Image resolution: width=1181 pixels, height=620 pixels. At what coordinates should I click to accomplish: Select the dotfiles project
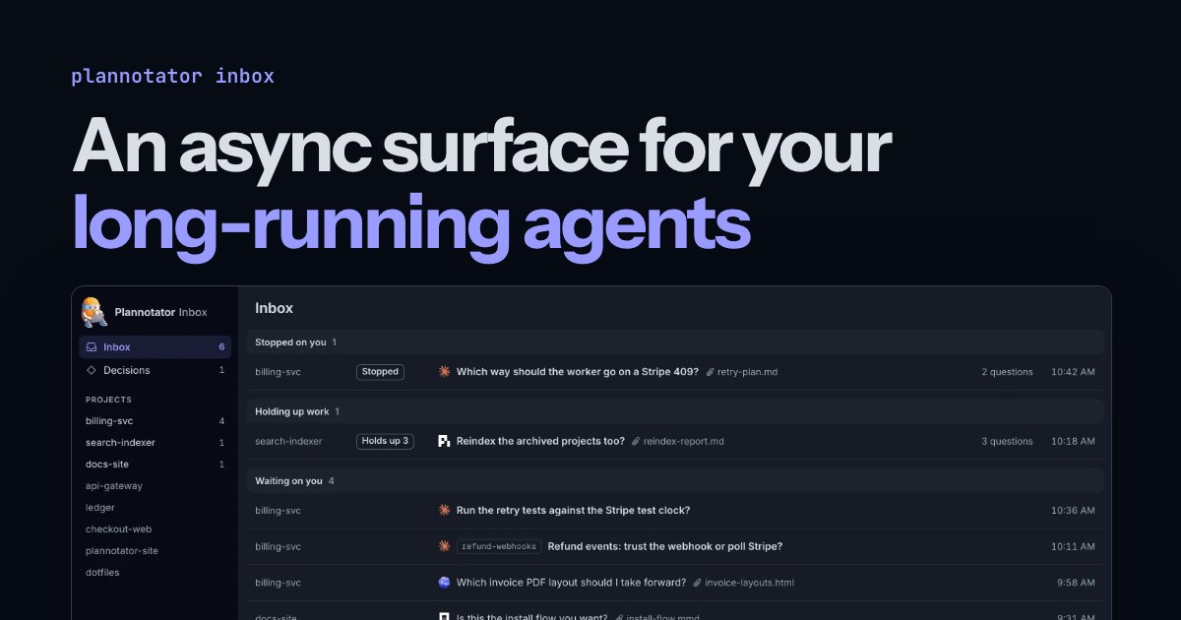[104, 573]
